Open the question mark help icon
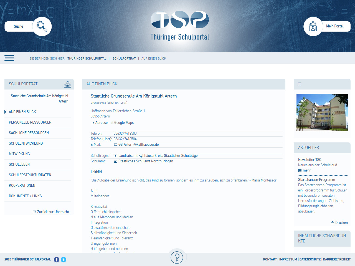Viewport: 355px width, 266px height. [177, 257]
